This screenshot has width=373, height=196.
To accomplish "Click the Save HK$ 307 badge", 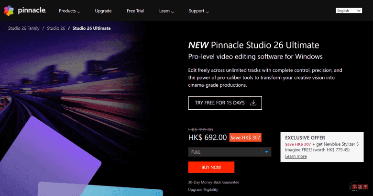I will tap(245, 138).
